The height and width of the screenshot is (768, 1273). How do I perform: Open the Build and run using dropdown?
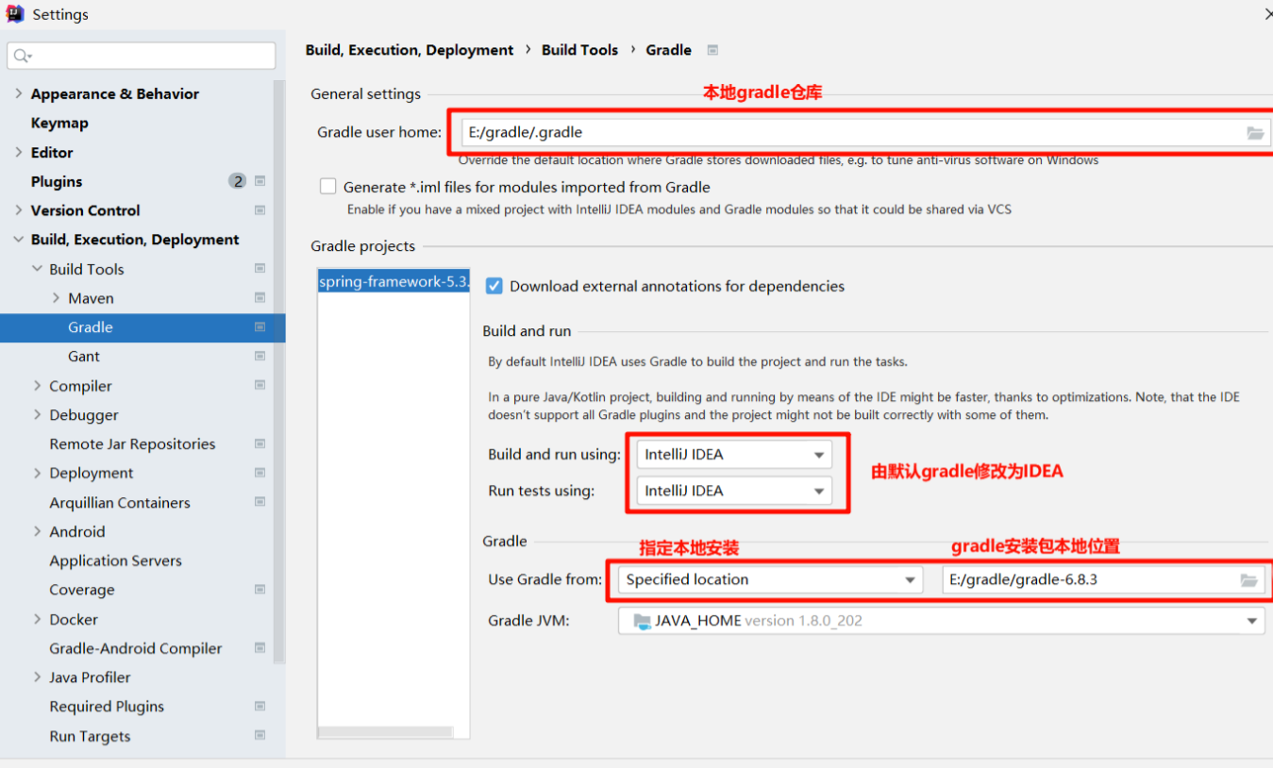tap(734, 455)
